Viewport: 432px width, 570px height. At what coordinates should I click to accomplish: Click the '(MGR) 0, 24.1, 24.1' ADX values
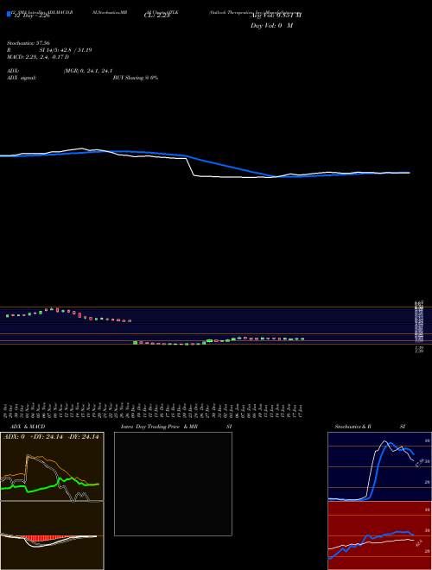click(88, 71)
